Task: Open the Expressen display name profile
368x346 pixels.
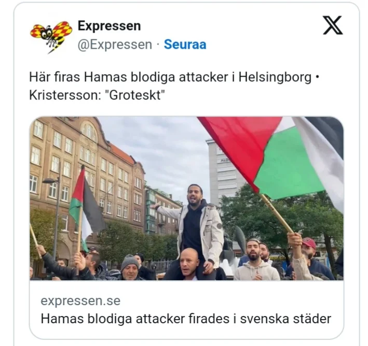Action: point(109,25)
